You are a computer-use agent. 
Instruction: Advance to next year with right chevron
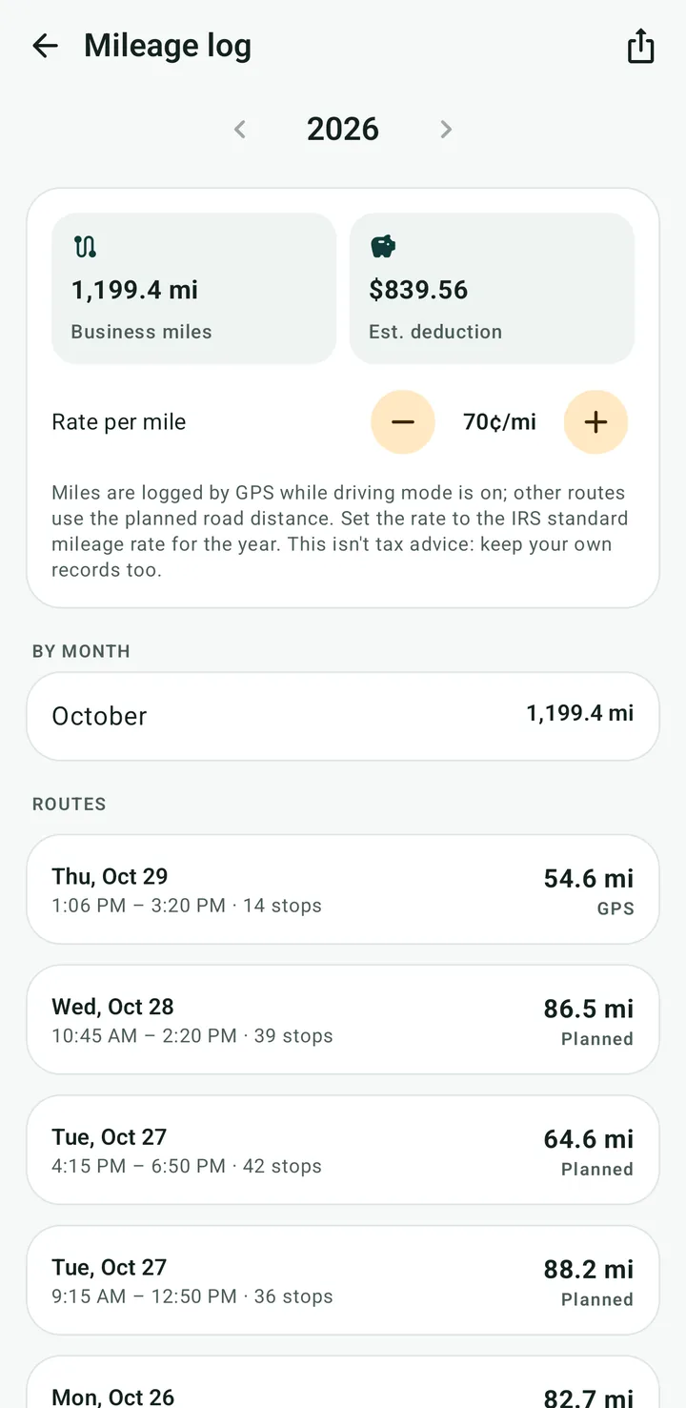445,129
